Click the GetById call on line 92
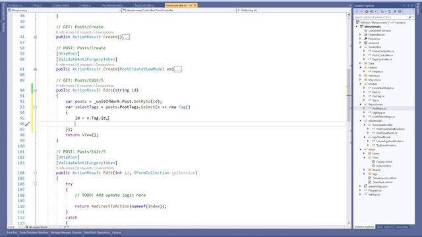Screen dimensions: 422x237 [142, 101]
